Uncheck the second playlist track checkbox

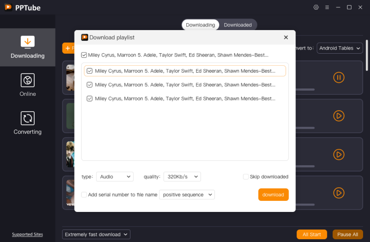click(89, 85)
